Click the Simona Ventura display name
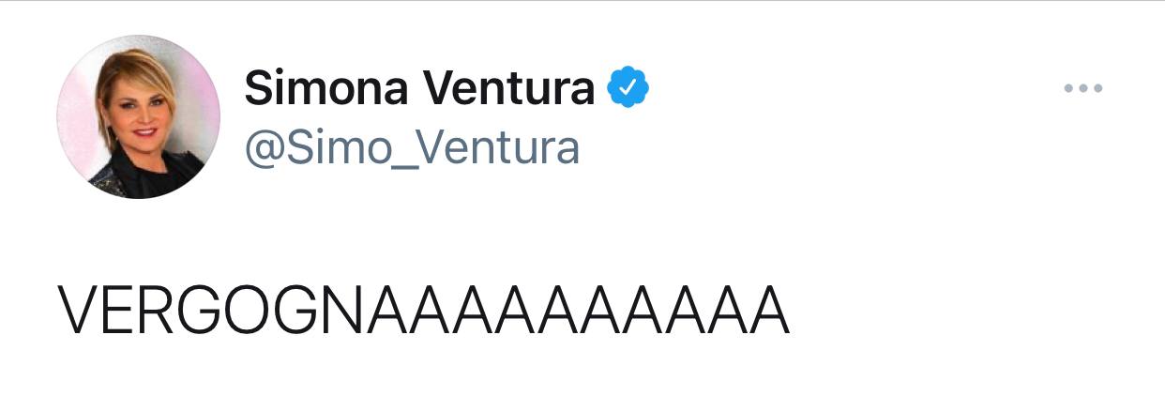Screen dimensions: 1165x396 coord(419,89)
